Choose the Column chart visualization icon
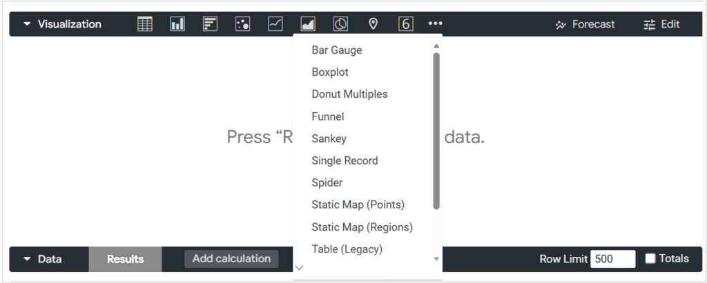The height and width of the screenshot is (283, 707). coord(177,24)
